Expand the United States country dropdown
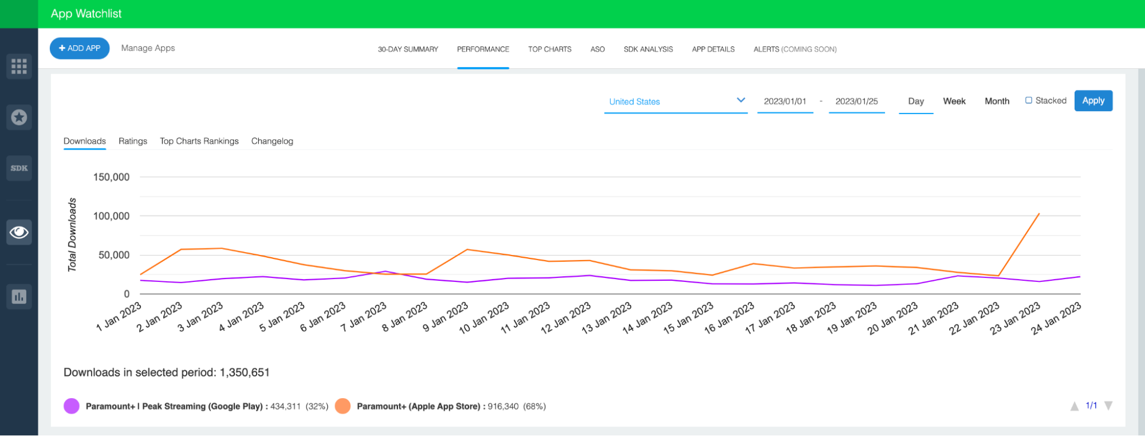The width and height of the screenshot is (1145, 436). click(x=676, y=101)
